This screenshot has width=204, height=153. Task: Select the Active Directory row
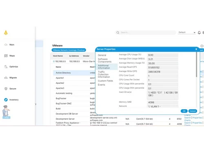point(74,73)
